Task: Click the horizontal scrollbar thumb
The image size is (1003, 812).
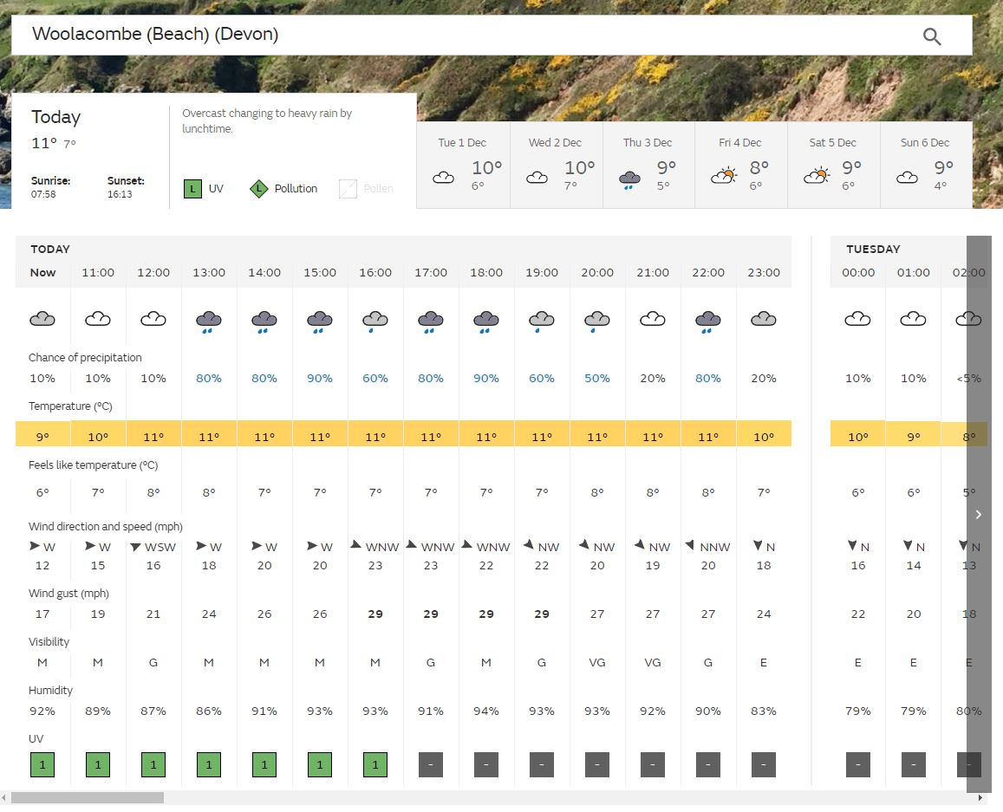Action: (87, 797)
